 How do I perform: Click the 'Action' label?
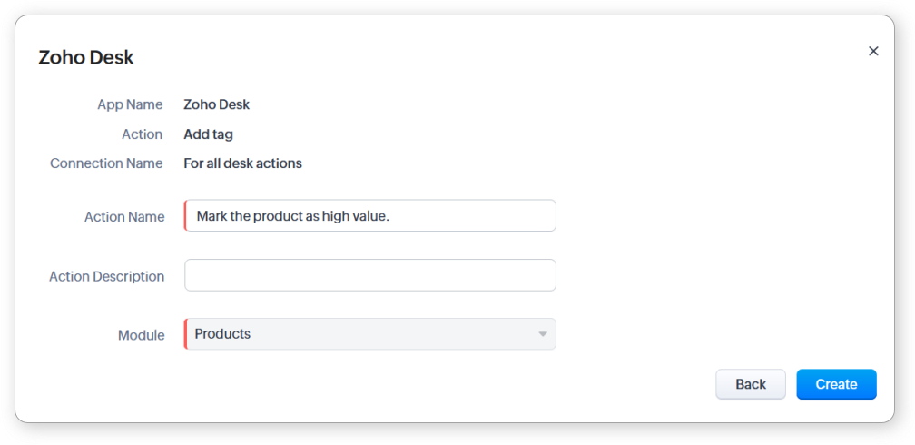142,134
